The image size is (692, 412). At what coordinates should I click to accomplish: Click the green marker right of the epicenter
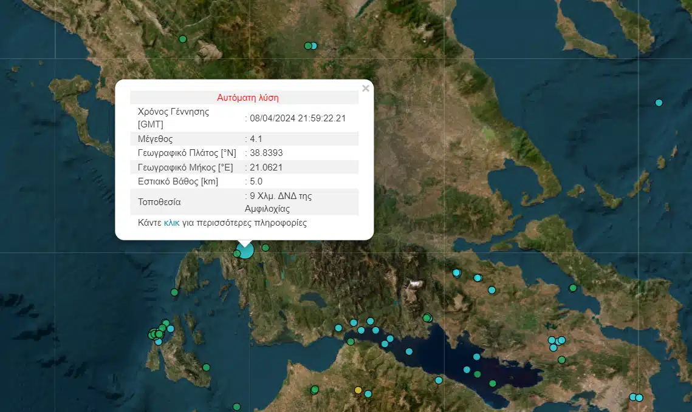[x=265, y=248]
